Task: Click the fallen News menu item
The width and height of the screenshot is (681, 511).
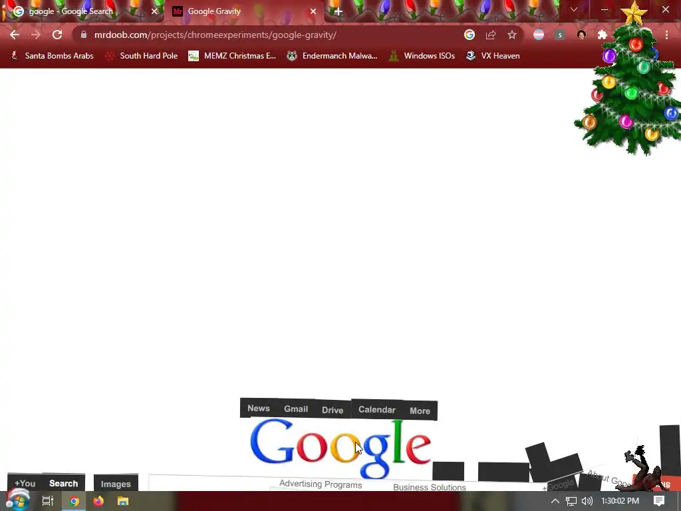Action: coord(259,408)
